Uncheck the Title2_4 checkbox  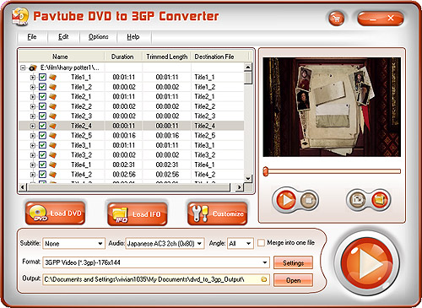coord(42,126)
